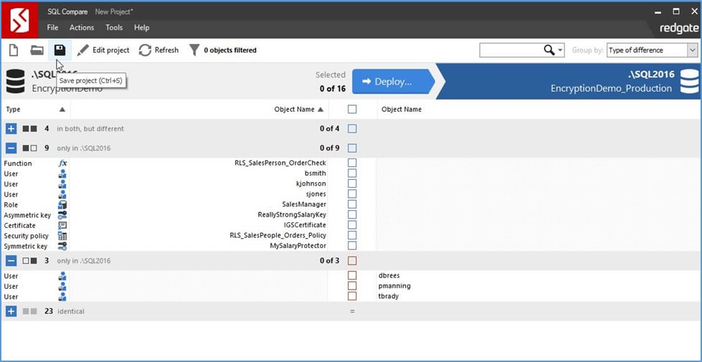Expand the 23 identical objects group
Image resolution: width=702 pixels, height=362 pixels.
(x=11, y=311)
